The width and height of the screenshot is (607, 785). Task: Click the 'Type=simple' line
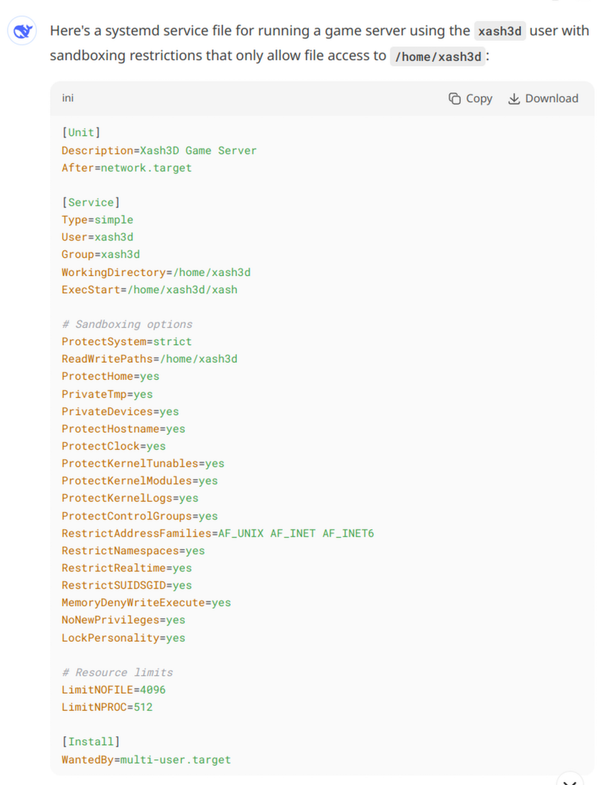pos(98,220)
